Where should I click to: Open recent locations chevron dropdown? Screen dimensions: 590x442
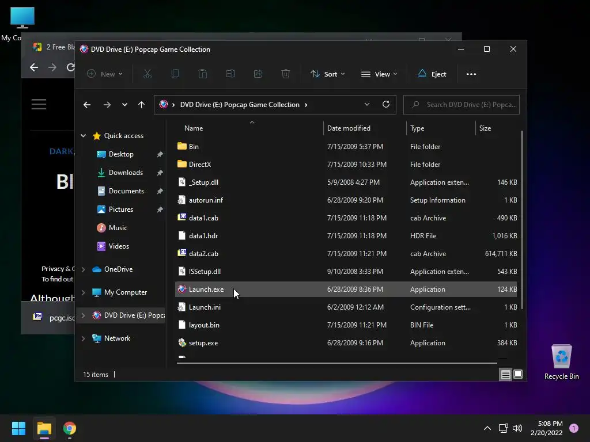[124, 105]
